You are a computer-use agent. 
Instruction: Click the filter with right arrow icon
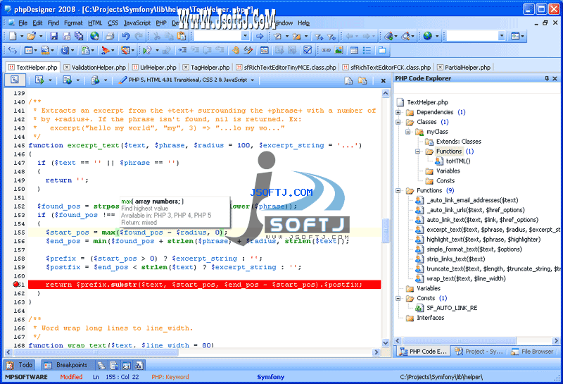coord(319,36)
